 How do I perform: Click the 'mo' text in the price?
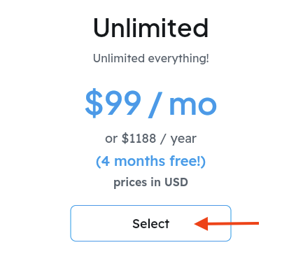(x=193, y=106)
